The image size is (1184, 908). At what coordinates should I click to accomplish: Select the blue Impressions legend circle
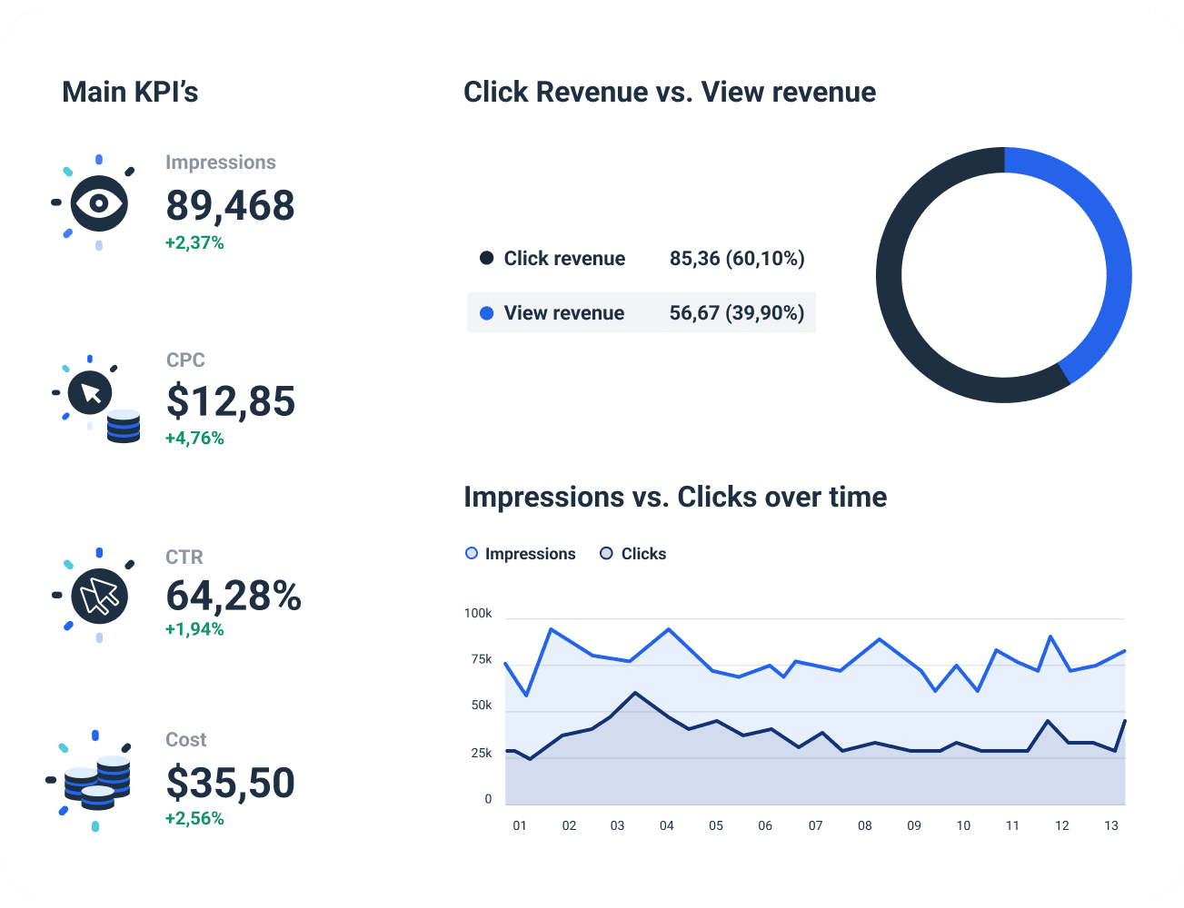point(471,553)
